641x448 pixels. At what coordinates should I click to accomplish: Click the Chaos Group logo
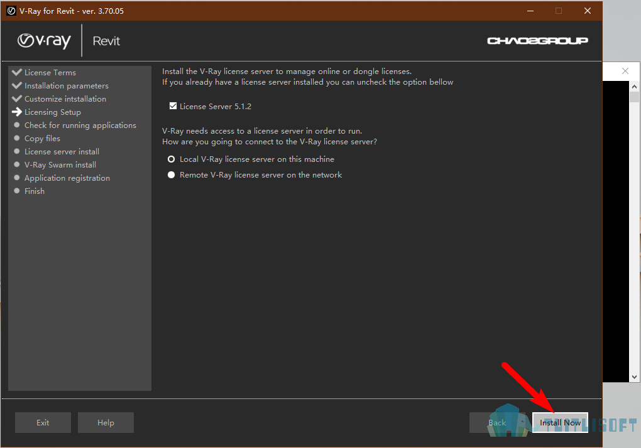coord(537,41)
